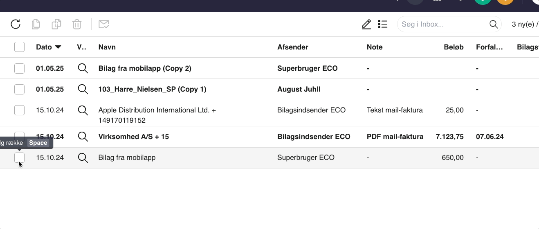Viewport: 539px width, 229px height.
Task: Click the envelope mark-as-read icon
Action: click(104, 24)
